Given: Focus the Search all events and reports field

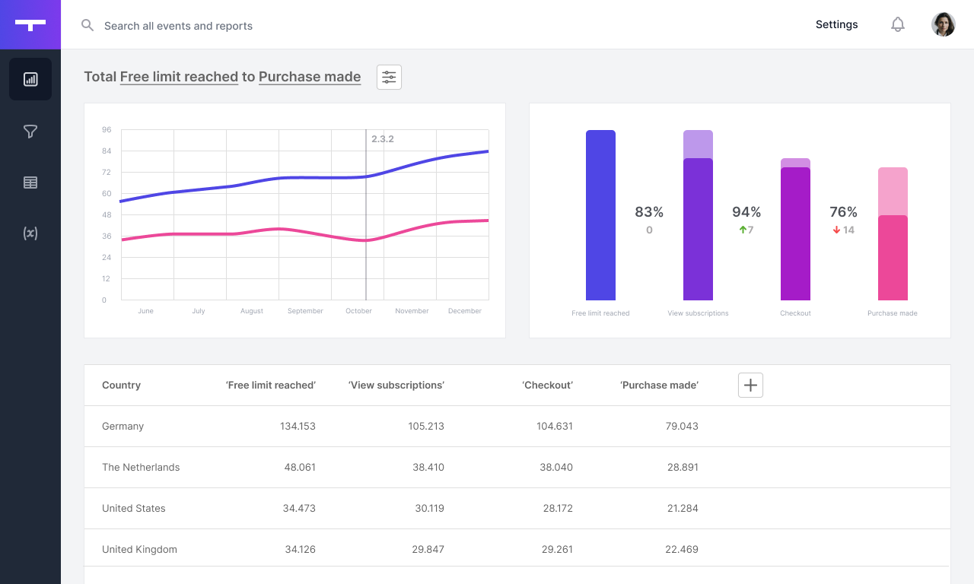Looking at the screenshot, I should click(x=178, y=26).
